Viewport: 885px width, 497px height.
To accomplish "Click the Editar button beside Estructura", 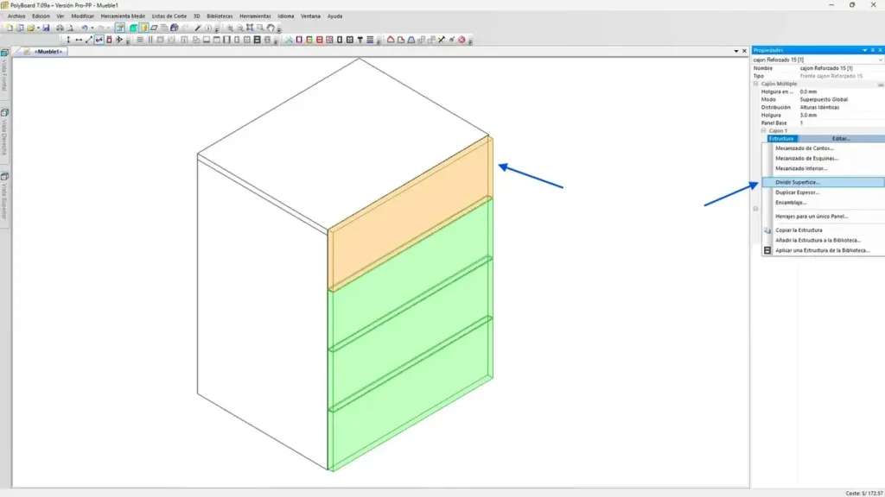I will pos(840,138).
